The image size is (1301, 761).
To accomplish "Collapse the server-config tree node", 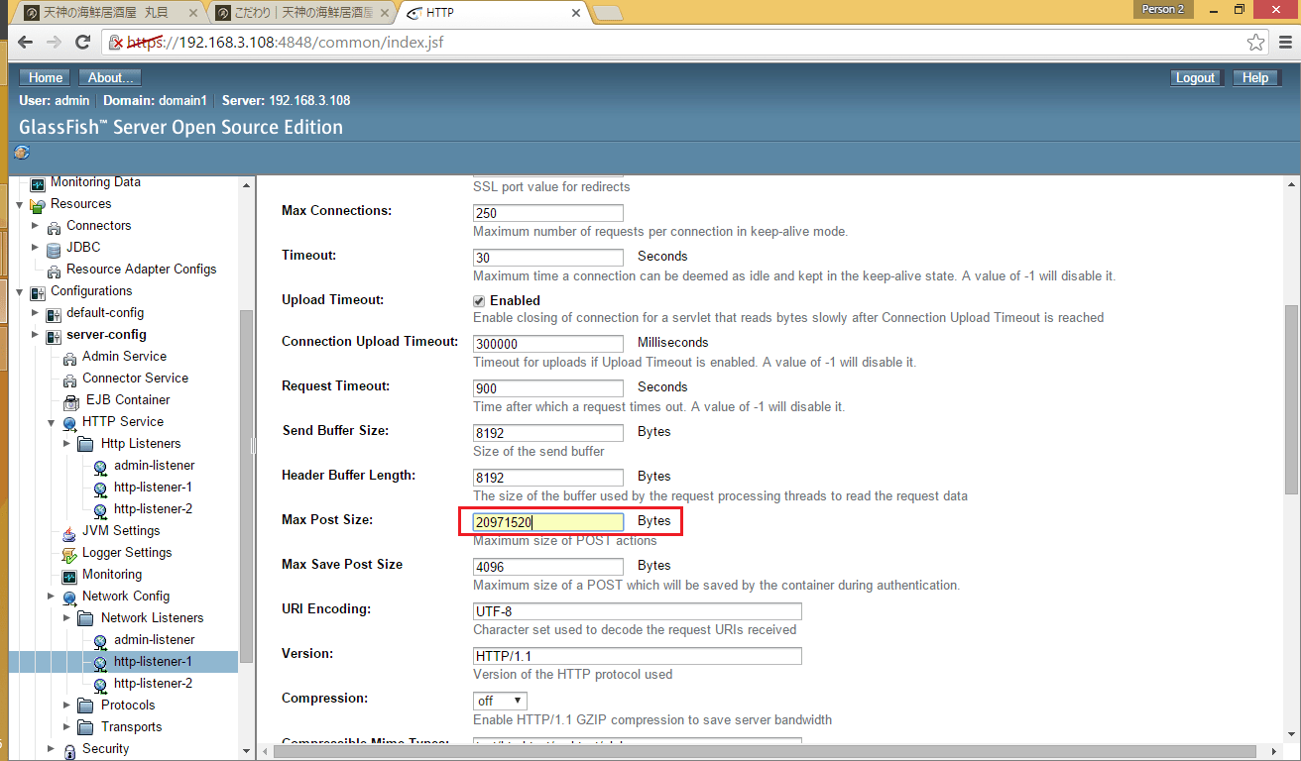I will [35, 335].
